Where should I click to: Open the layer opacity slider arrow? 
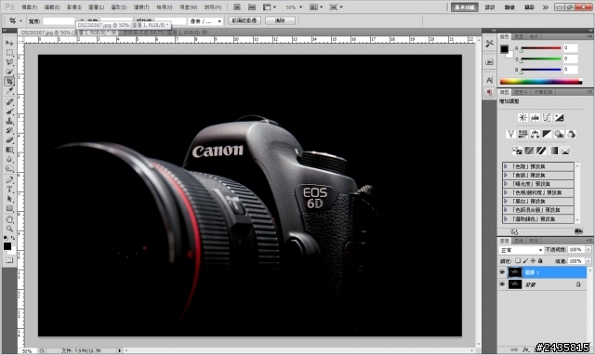[588, 250]
